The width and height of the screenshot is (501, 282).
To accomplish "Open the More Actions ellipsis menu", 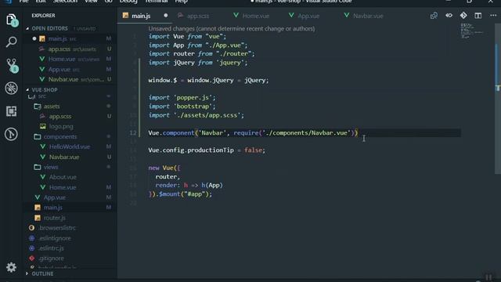I will (493, 16).
